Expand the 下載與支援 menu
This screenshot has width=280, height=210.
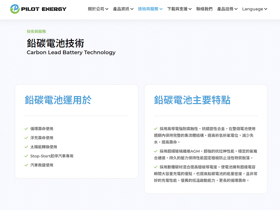tap(179, 9)
